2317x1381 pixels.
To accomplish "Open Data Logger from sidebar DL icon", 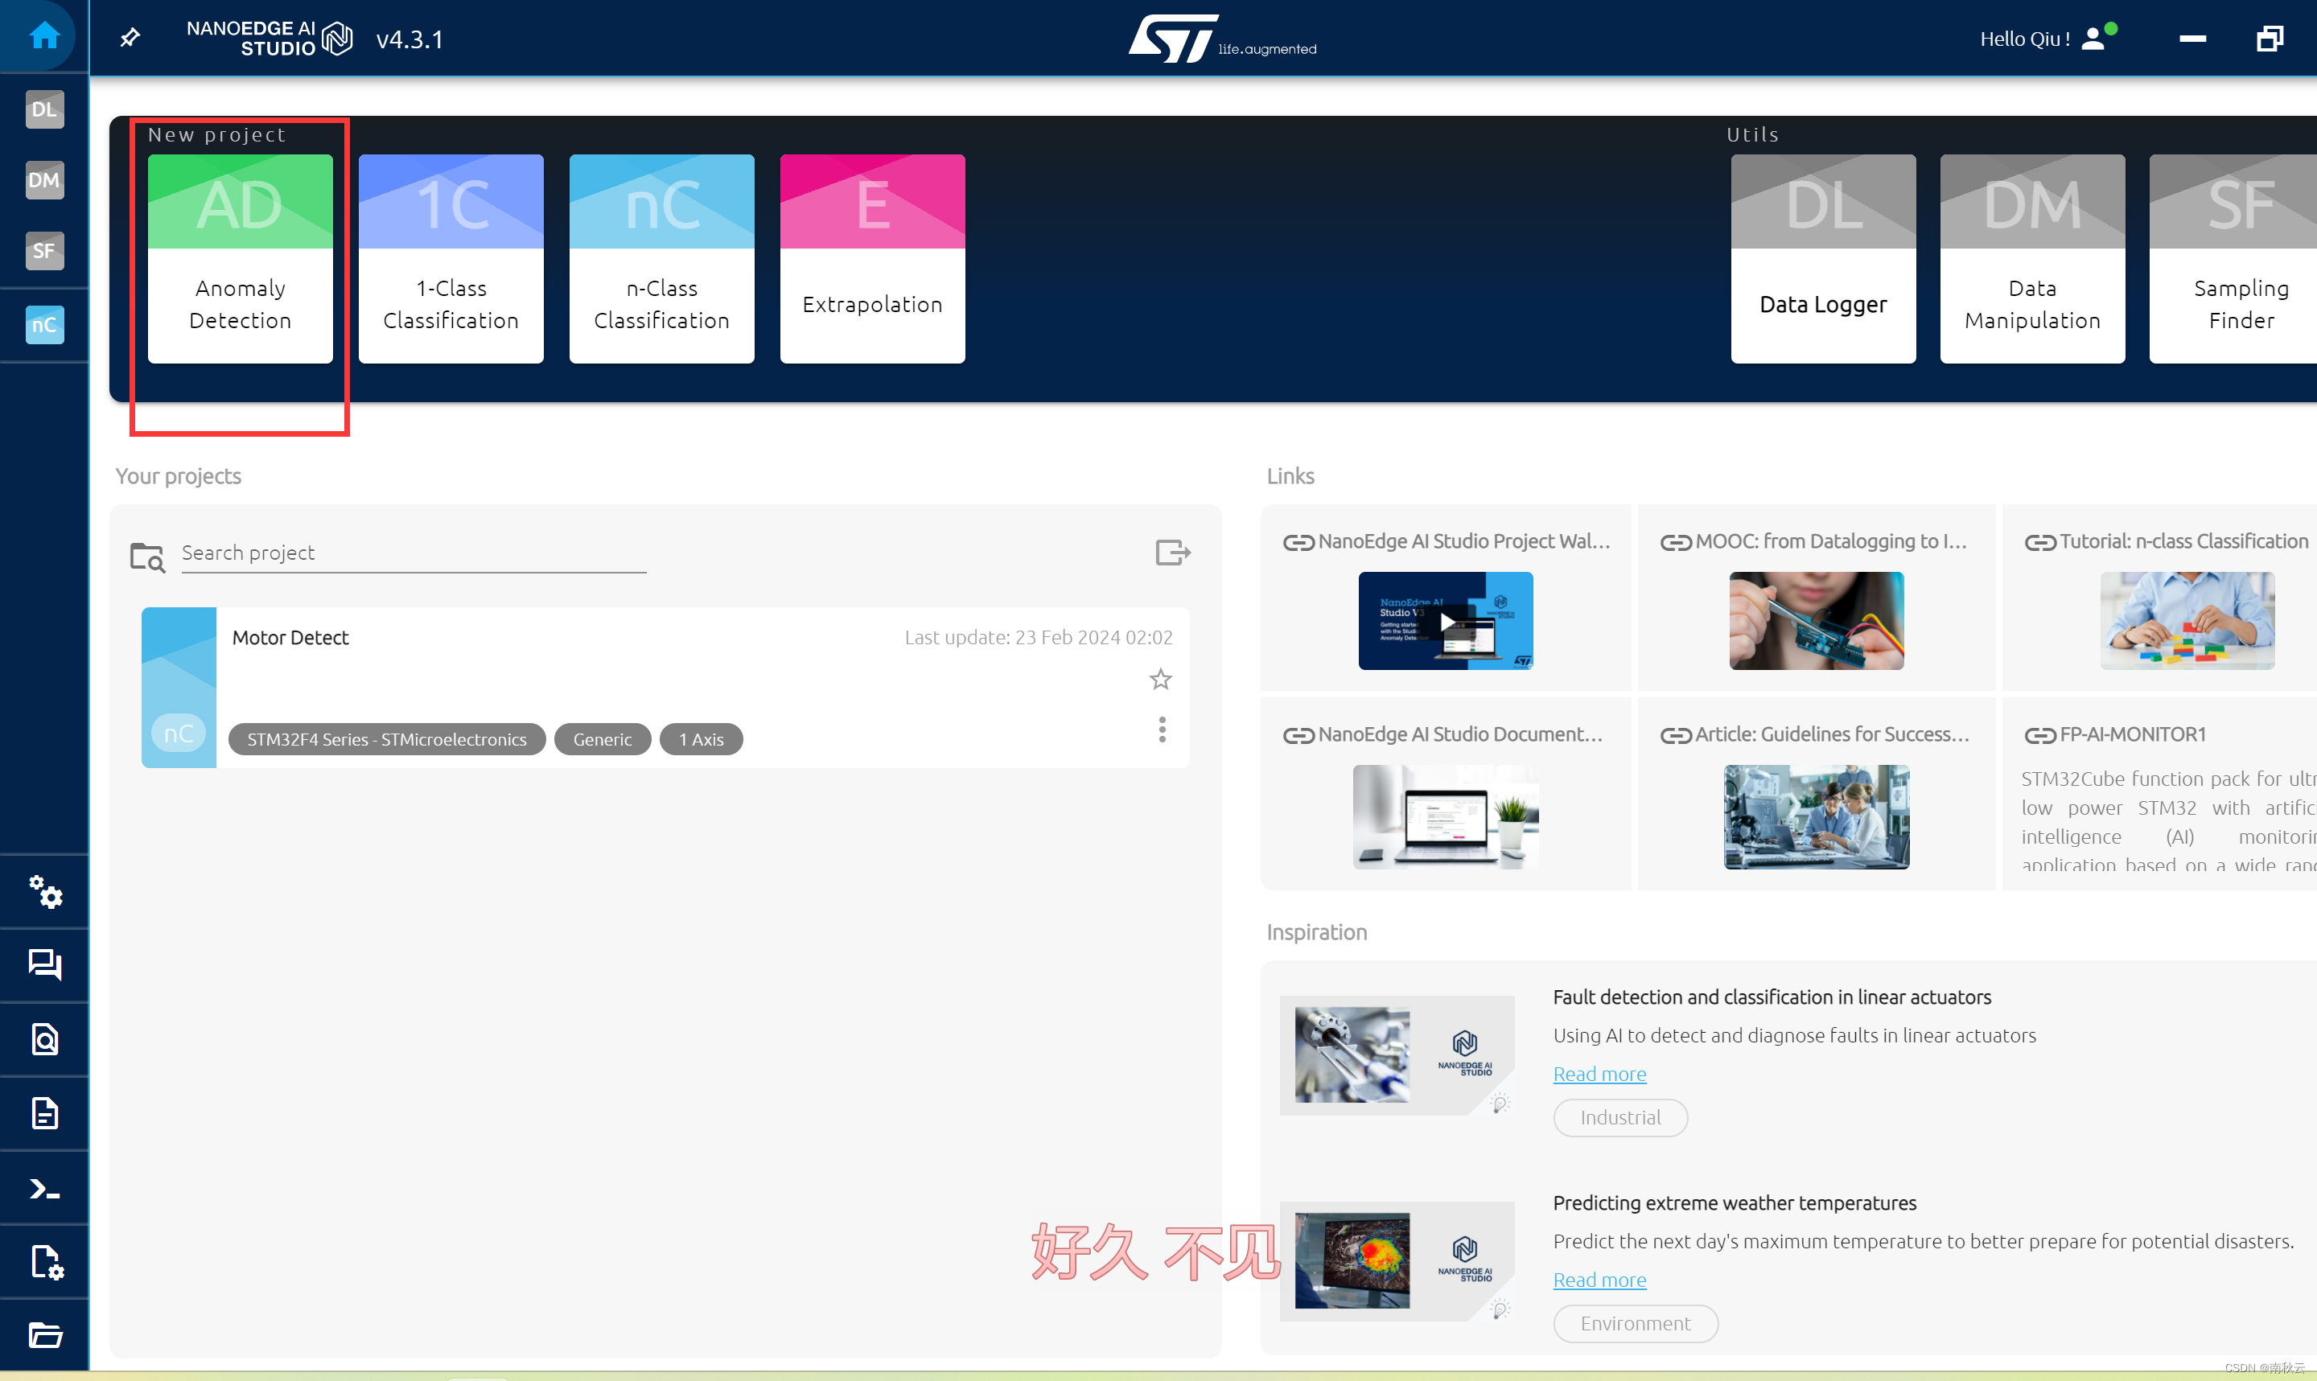I will [x=43, y=109].
